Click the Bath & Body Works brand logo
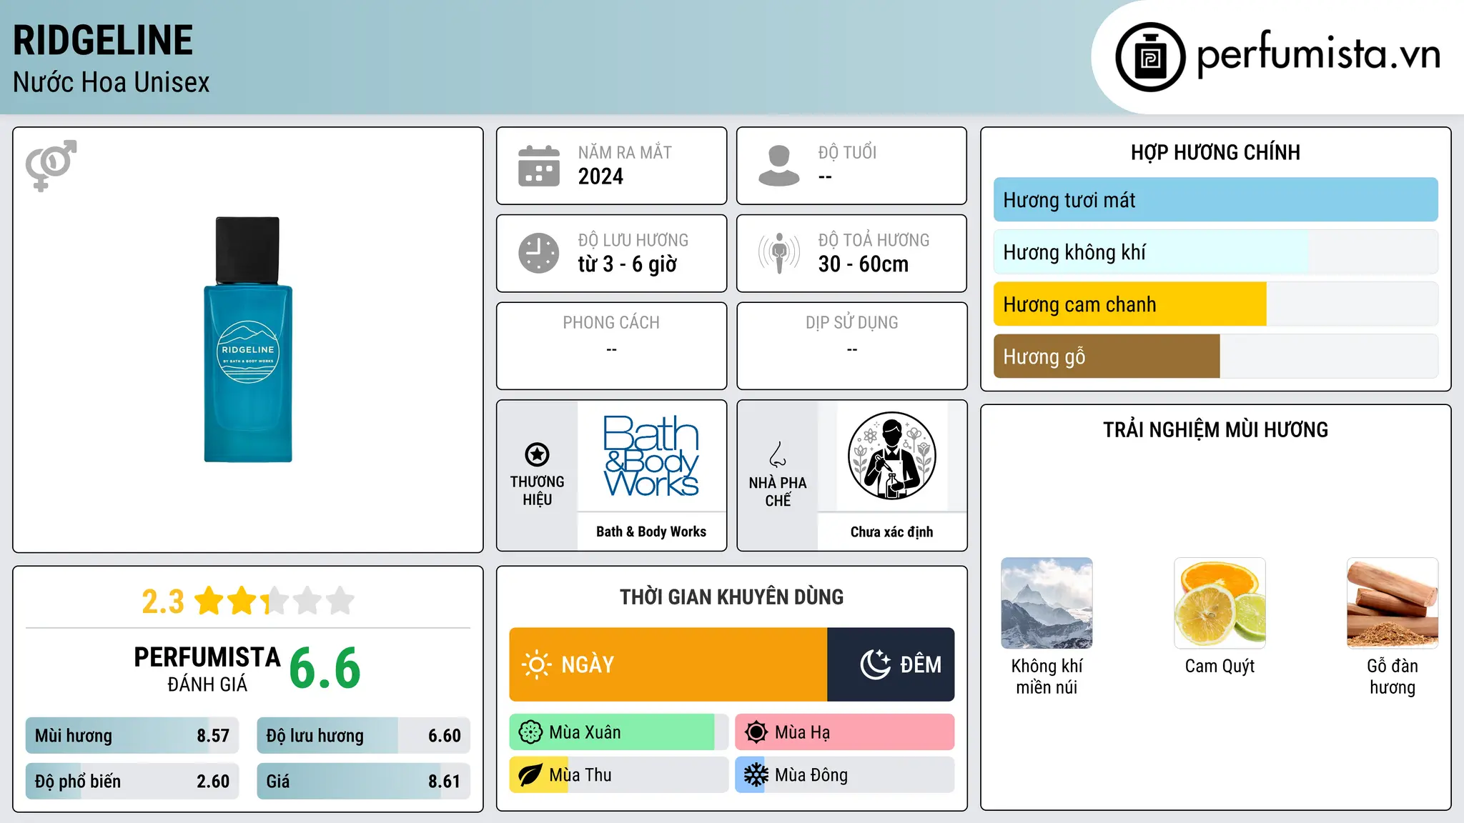This screenshot has height=823, width=1464. point(651,456)
